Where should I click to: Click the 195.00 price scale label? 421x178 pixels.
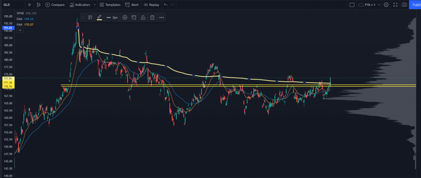[7, 16]
